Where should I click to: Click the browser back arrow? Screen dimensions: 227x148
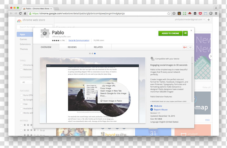click(x=11, y=13)
